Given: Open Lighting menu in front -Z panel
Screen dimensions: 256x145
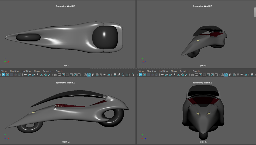Looking at the screenshot, I should tap(26, 71).
